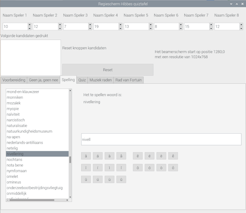Click the à grave accent button
The image size is (246, 213).
[x=109, y=156]
